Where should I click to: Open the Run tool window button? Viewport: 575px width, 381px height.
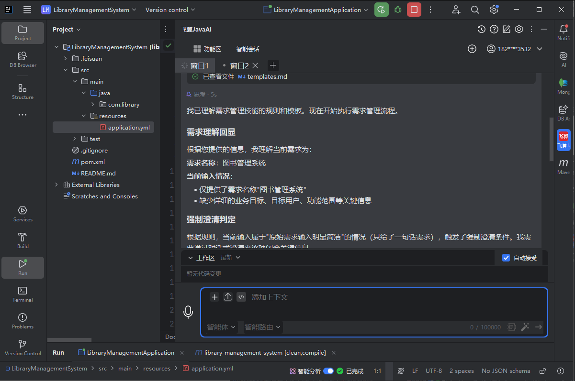(x=23, y=267)
